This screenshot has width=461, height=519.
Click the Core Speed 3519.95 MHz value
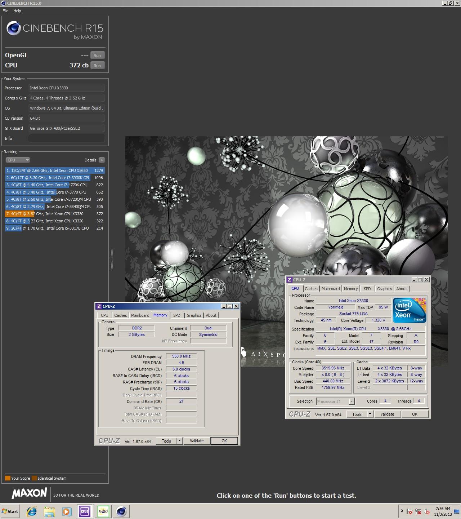[x=333, y=368]
